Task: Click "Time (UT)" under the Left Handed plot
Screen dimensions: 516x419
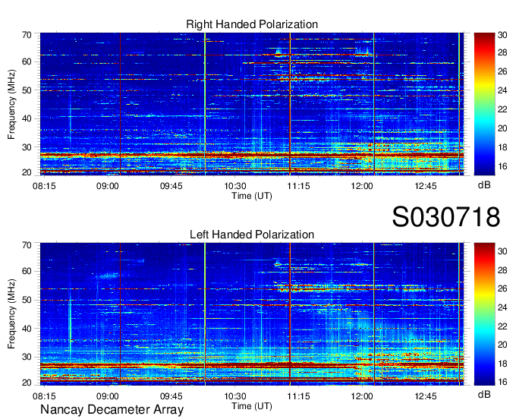Action: pyautogui.click(x=252, y=406)
